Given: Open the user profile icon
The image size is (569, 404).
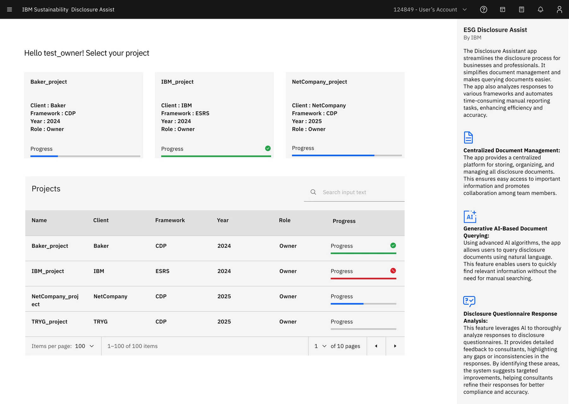Looking at the screenshot, I should (560, 9).
